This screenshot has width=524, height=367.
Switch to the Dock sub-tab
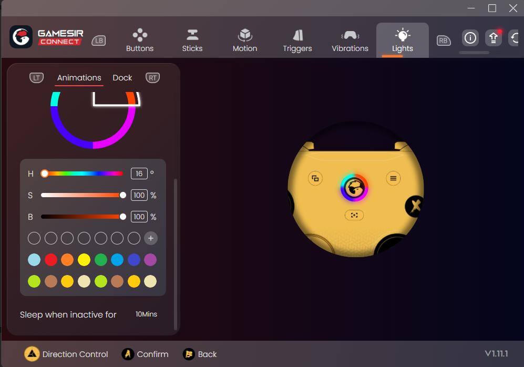pyautogui.click(x=122, y=78)
